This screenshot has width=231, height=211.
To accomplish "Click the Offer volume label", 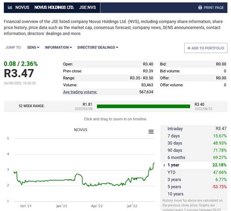I will 172,85.
